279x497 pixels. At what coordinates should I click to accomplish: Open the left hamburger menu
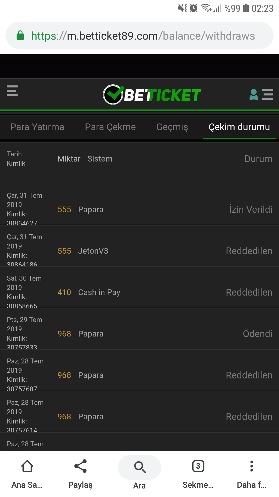(x=12, y=91)
